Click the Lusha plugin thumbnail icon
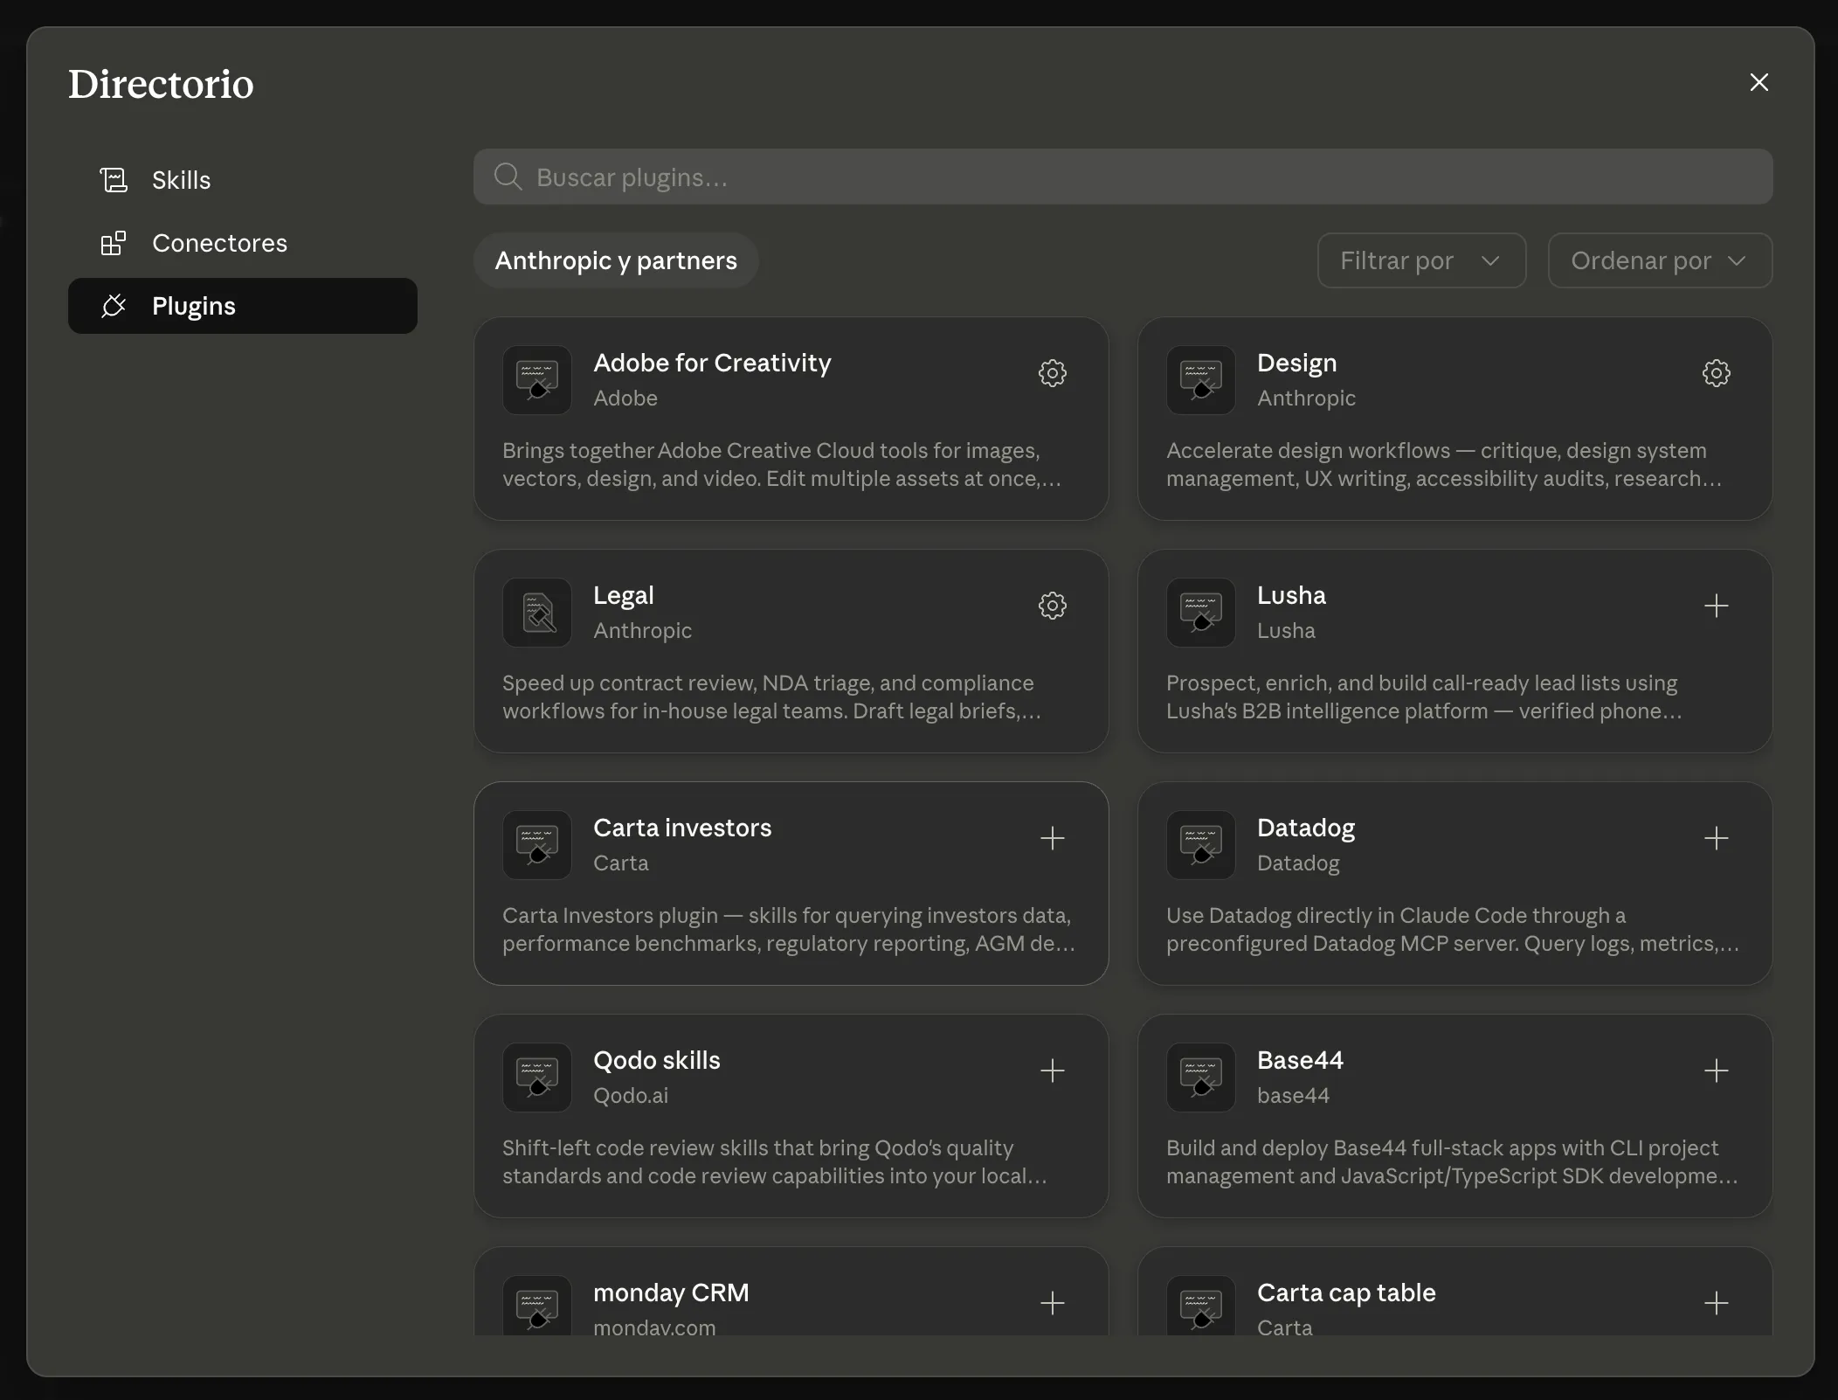The image size is (1838, 1400). pyautogui.click(x=1201, y=613)
